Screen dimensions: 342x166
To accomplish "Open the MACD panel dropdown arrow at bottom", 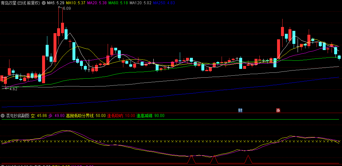I will point(3,165).
